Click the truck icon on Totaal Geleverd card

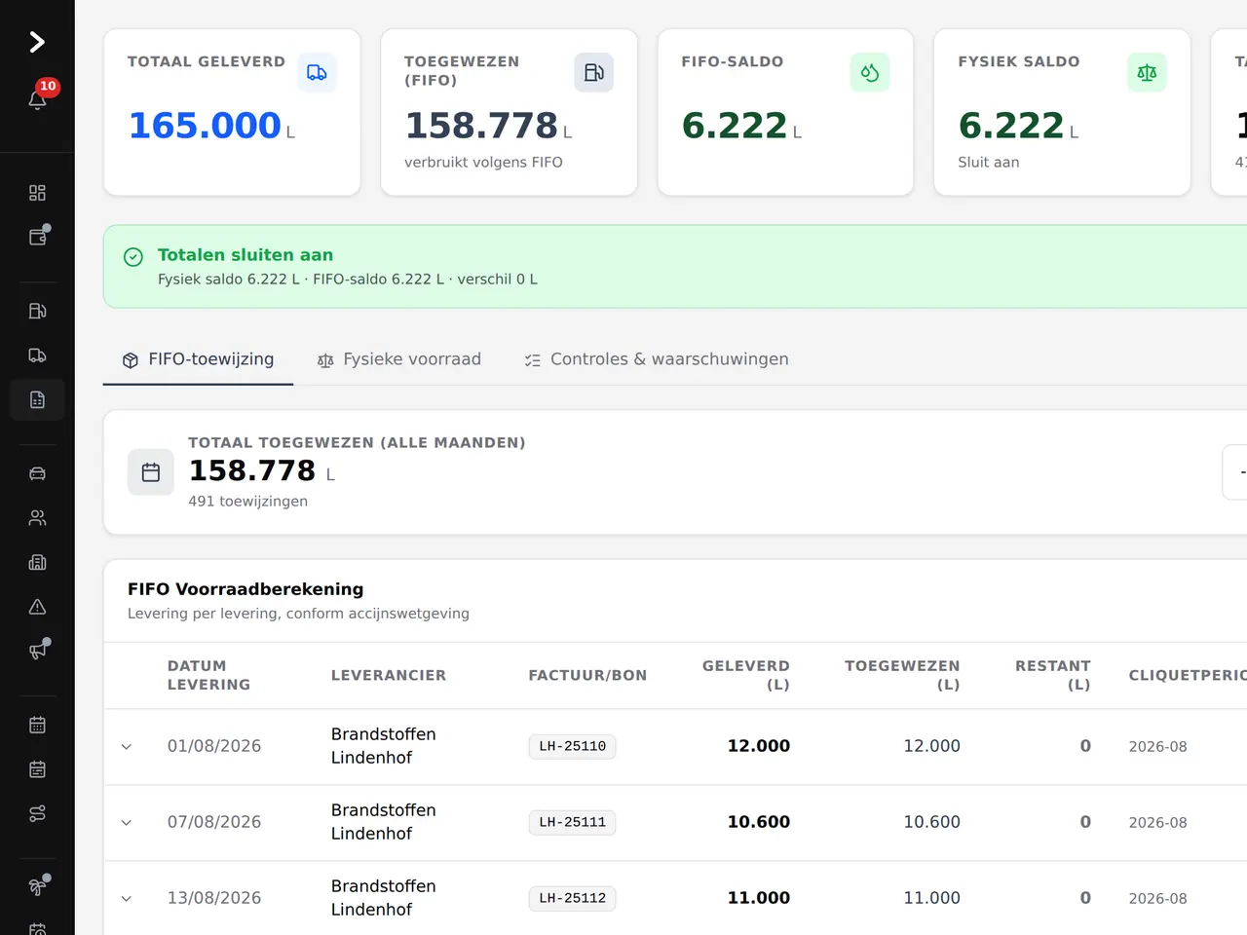click(x=317, y=72)
